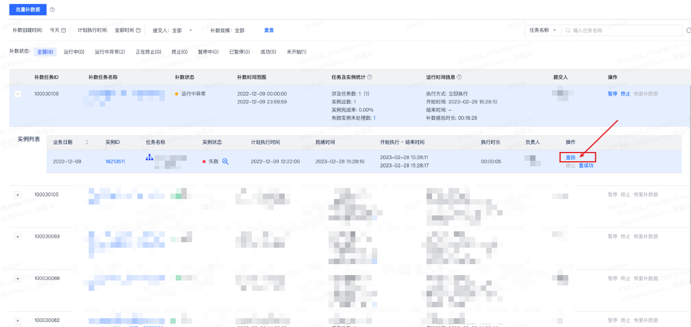691x327 pixels.
Task: Click the refresh icon beside search box
Action: tap(688, 31)
